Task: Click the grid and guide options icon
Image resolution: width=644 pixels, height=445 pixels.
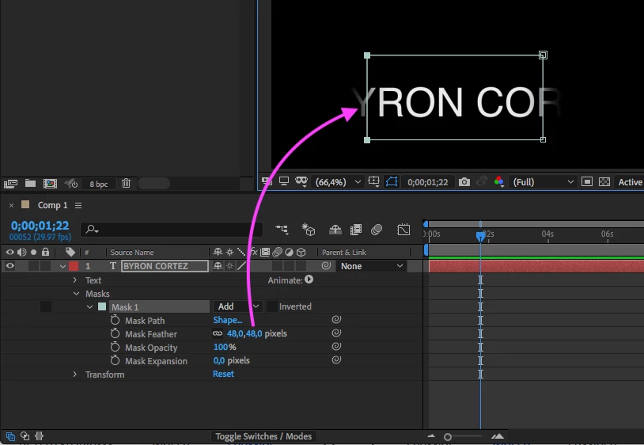Action: click(373, 181)
